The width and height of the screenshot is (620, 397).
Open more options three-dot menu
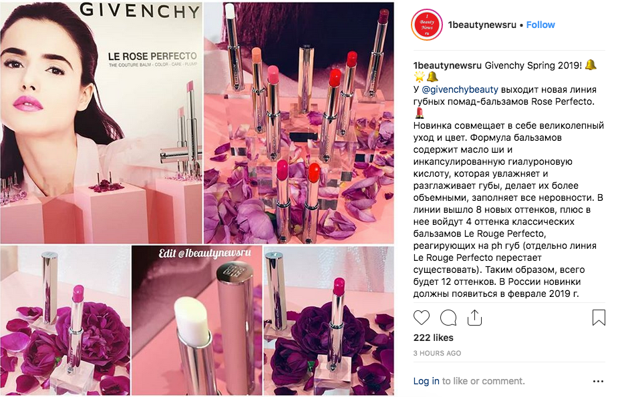[x=598, y=381]
